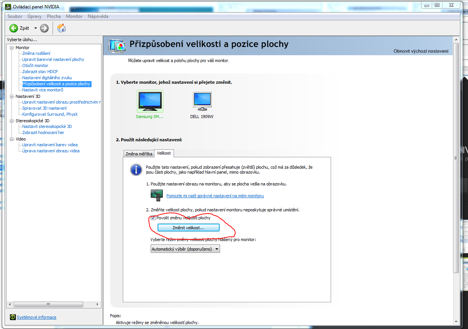Click the blue info icon in the Velikost tab
This screenshot has width=468, height=329.
(136, 169)
